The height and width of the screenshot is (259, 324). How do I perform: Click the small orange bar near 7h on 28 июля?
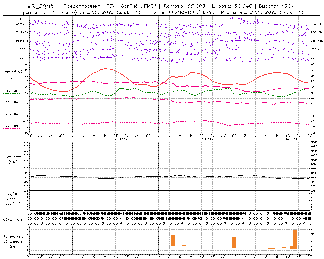184,246
